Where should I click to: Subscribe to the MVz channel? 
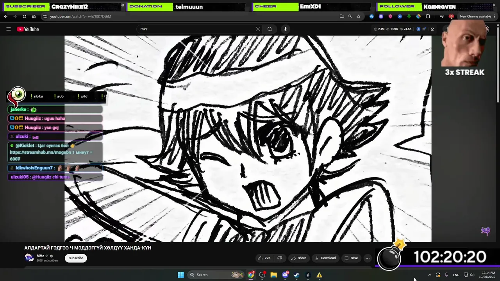(76, 258)
